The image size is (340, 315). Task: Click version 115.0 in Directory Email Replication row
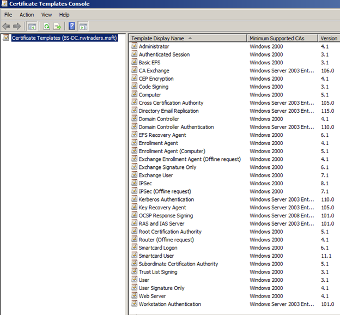click(327, 111)
